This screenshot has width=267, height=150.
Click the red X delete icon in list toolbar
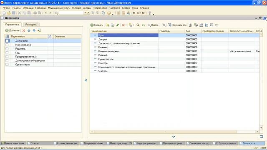[x=123, y=25]
